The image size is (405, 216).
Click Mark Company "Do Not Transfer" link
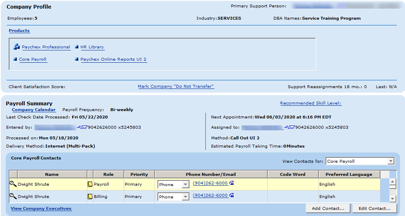[x=176, y=86]
